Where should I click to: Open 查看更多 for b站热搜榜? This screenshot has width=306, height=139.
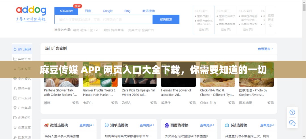click(267, 125)
